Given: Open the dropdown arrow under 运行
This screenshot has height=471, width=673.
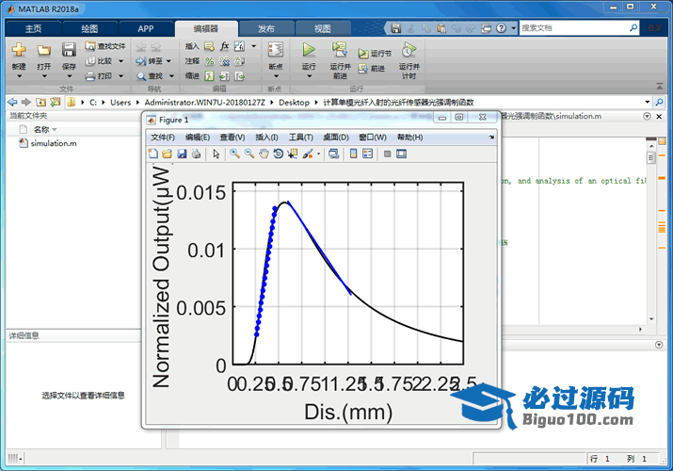Looking at the screenshot, I should coord(309,76).
